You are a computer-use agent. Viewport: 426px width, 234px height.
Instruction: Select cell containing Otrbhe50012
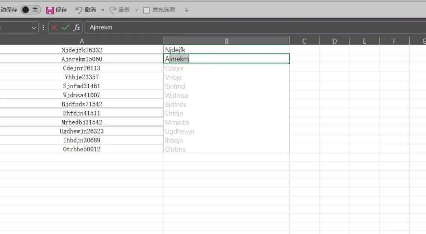pyautogui.click(x=82, y=149)
